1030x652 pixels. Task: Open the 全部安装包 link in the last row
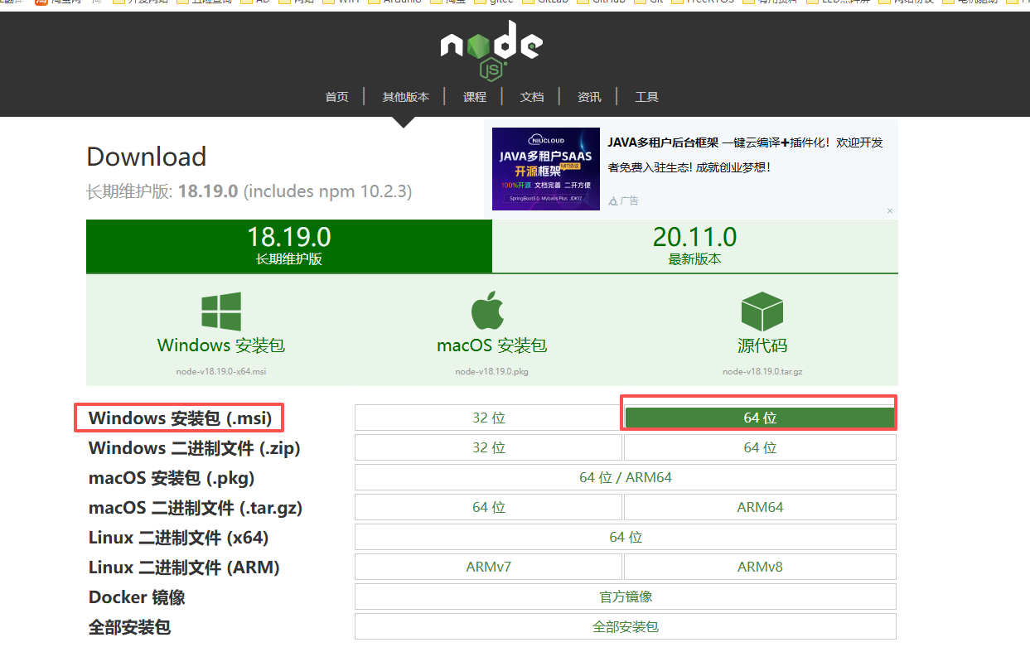tap(626, 626)
